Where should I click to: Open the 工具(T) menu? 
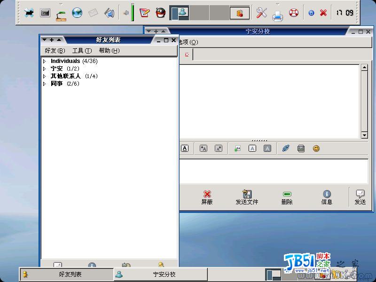point(82,51)
